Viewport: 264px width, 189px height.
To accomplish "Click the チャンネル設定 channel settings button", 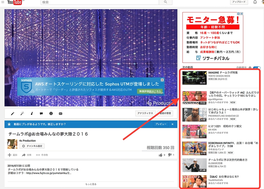I will coord(32,146).
